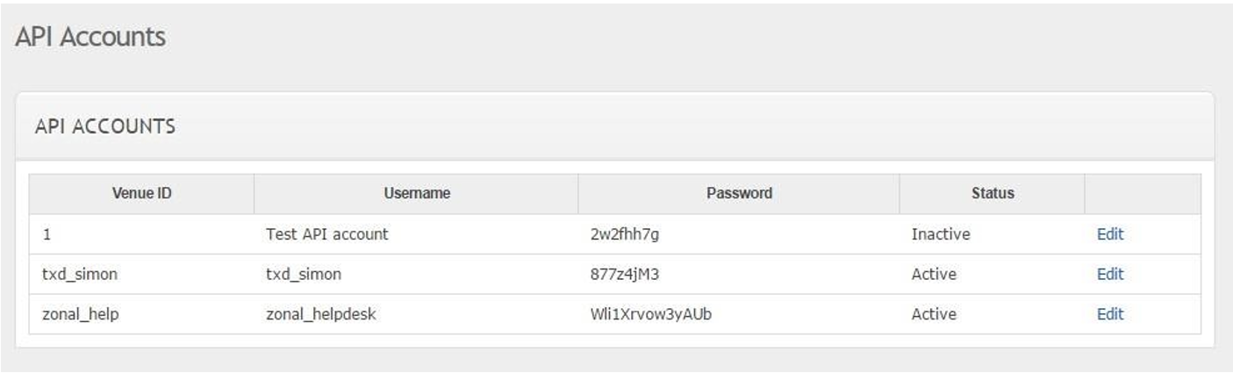Click the password 2w2fhh7g
This screenshot has height=373, width=1233.
(633, 234)
